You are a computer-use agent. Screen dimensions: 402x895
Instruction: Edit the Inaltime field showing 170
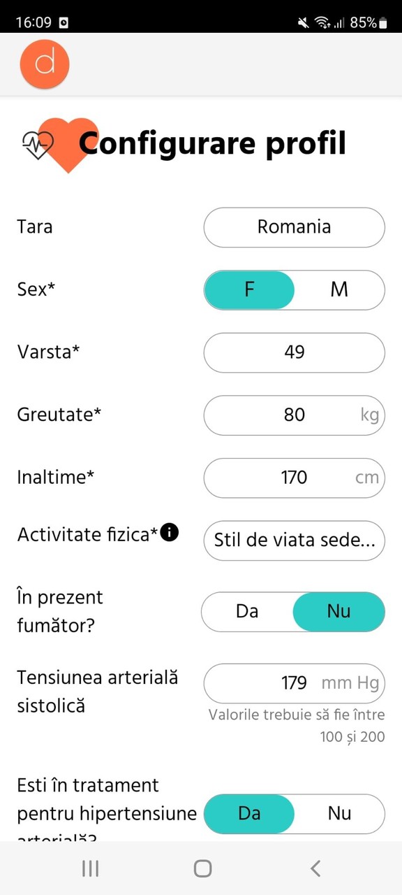click(x=294, y=478)
